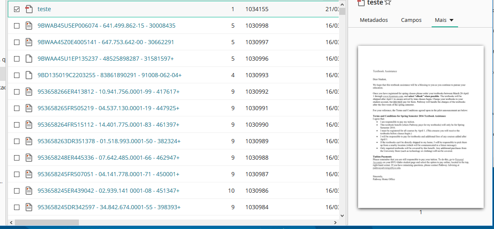Viewport: 494px width, 229px height.
Task: Click the PDF icon beside teste row
Action: [x=28, y=9]
